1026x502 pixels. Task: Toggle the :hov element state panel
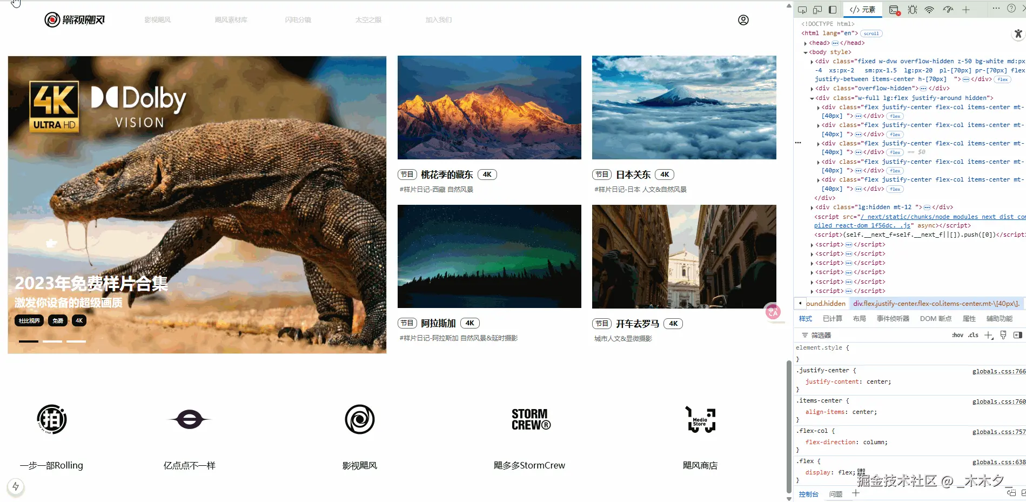957,335
